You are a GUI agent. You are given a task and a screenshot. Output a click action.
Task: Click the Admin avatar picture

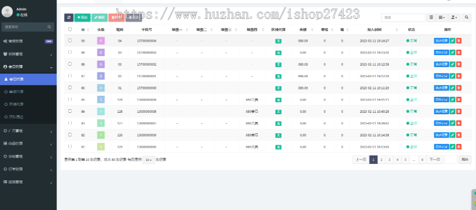click(x=7, y=12)
